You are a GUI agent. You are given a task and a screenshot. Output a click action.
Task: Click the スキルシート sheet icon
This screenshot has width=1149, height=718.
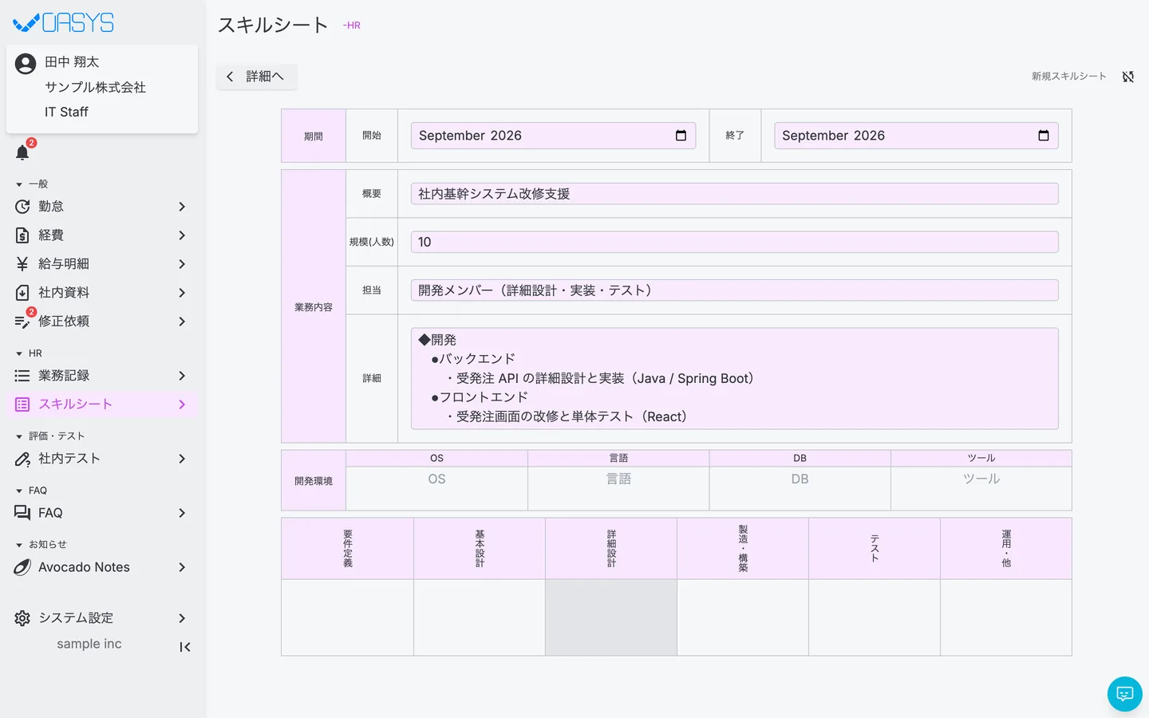click(22, 404)
